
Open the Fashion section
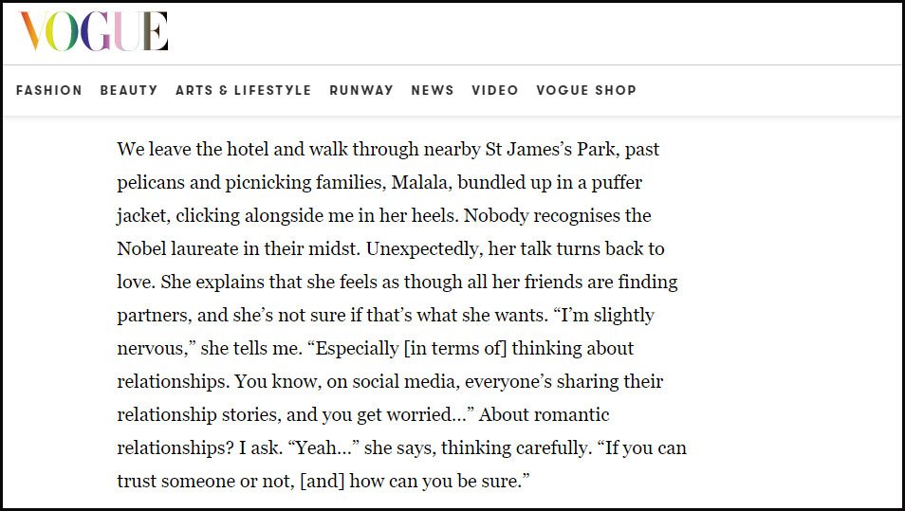pos(49,91)
